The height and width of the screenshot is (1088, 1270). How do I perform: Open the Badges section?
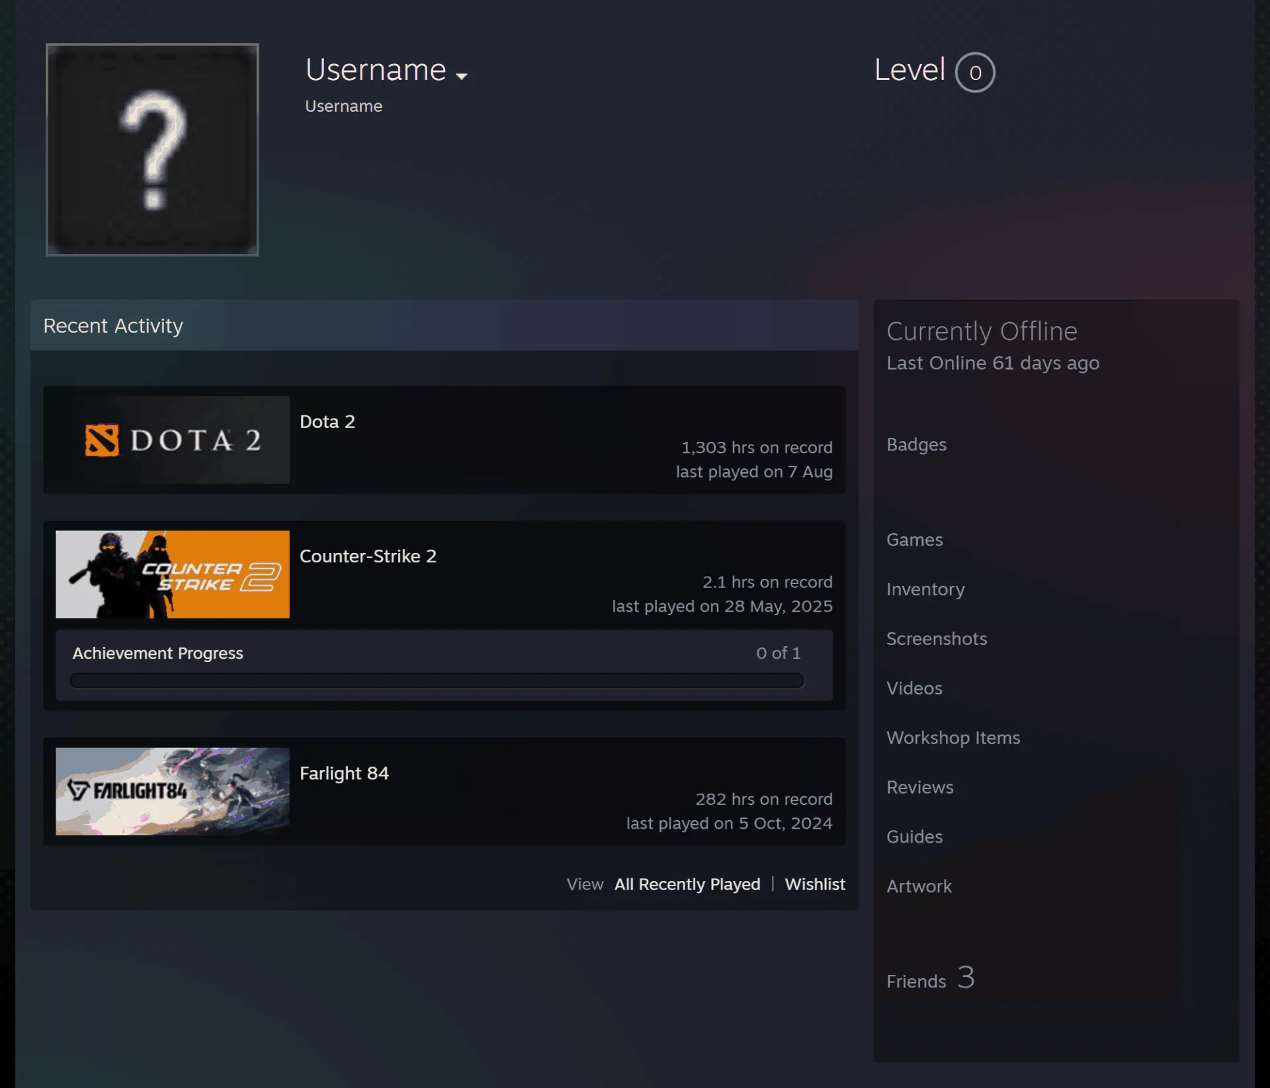(x=916, y=444)
